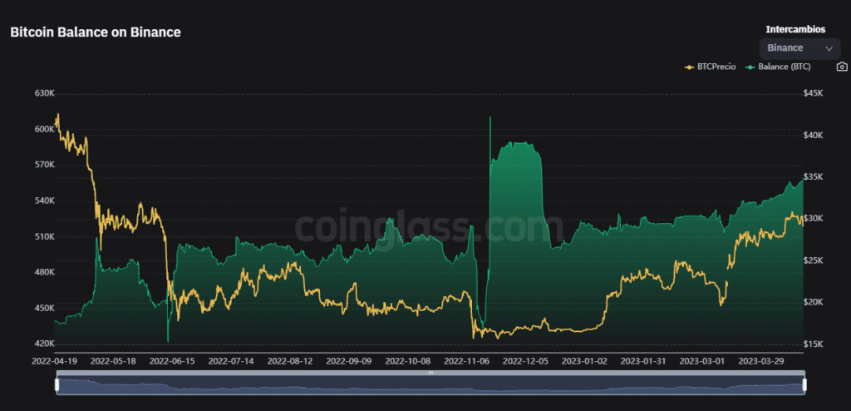Viewport: 851px width, 411px height.
Task: Click the Intercambios label
Action: tap(795, 29)
